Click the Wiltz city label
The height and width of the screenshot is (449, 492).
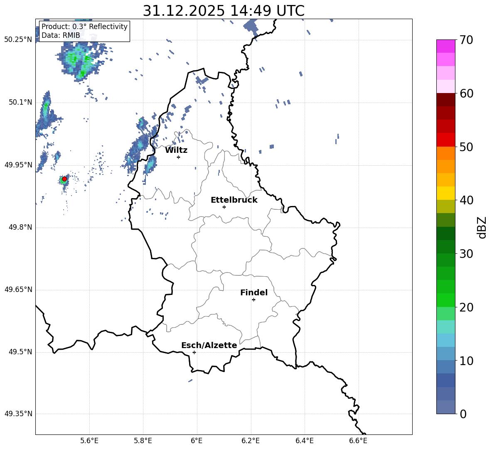pos(176,150)
